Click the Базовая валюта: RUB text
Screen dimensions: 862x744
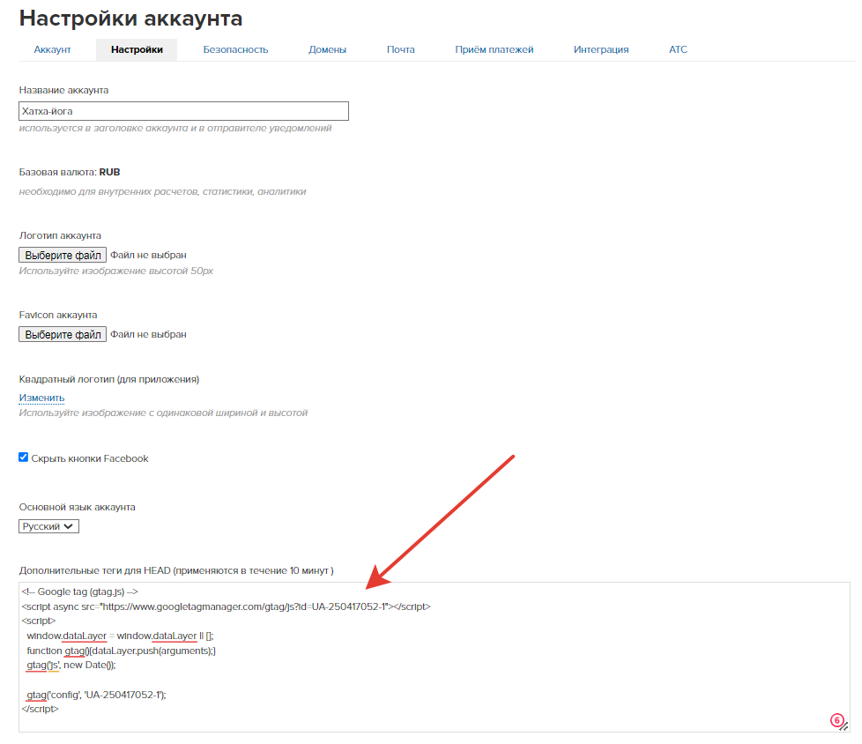click(x=70, y=172)
